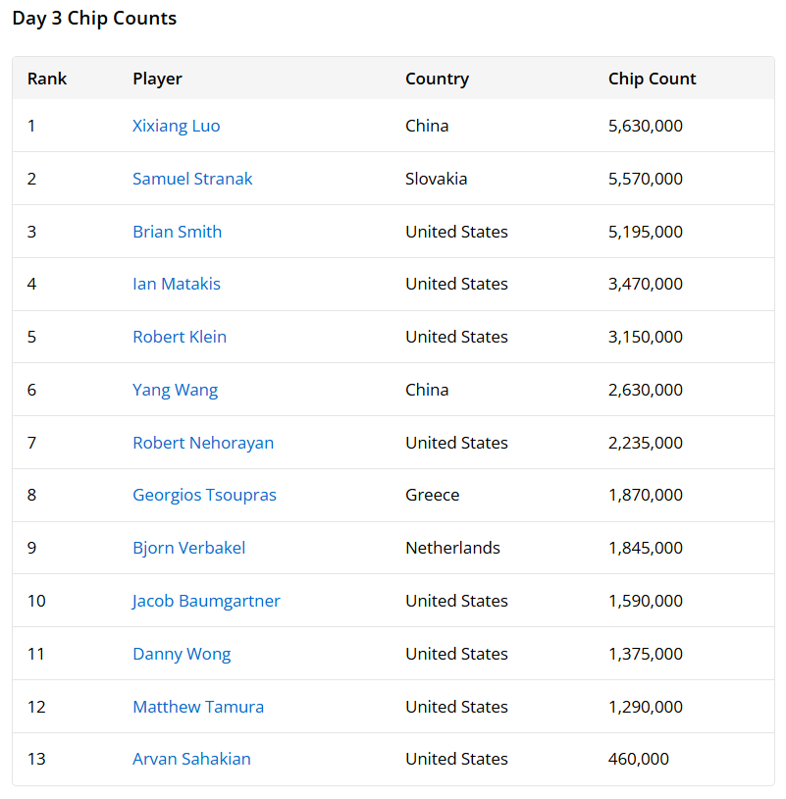The width and height of the screenshot is (786, 799).
Task: Open Xixiang Luo player profile link
Action: click(177, 126)
